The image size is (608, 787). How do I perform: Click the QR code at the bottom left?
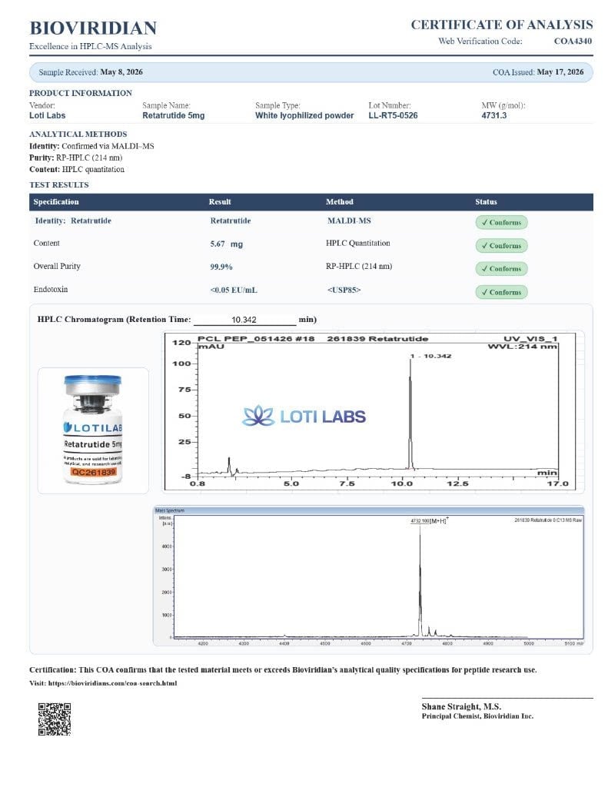[55, 719]
